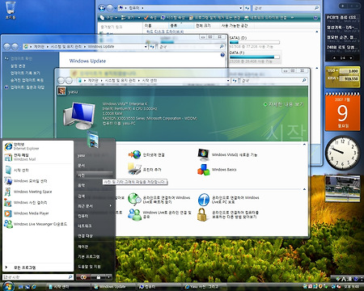This screenshot has height=291, width=364.
Task: Click the Start menu power button
Action: click(83, 277)
